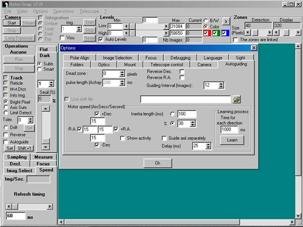This screenshot has width=303, height=227.
Task: Switch to the Polar Align tab
Action: (x=80, y=58)
